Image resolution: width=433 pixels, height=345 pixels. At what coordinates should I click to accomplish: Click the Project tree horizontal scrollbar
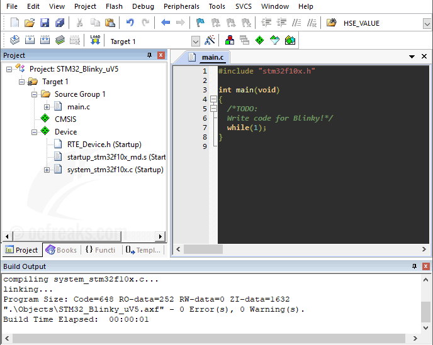82,236
